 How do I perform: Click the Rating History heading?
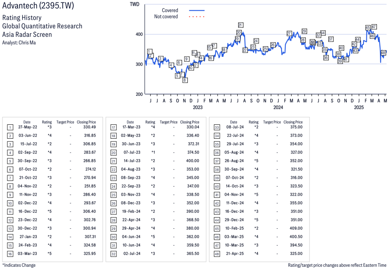tap(22, 18)
